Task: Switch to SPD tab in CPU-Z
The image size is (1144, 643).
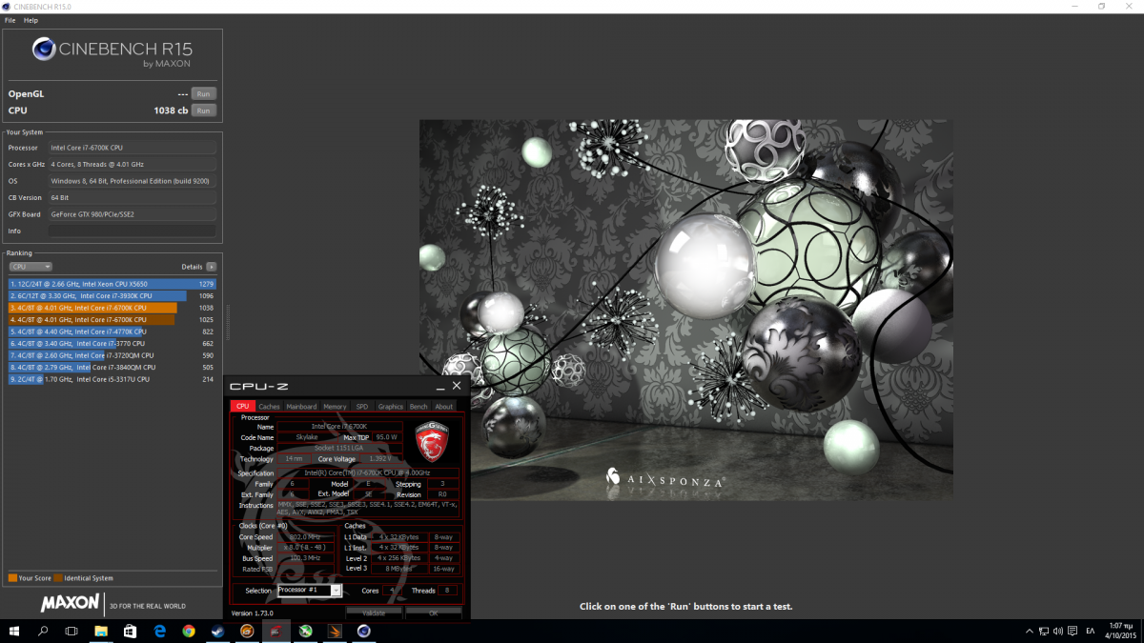Action: pos(361,407)
